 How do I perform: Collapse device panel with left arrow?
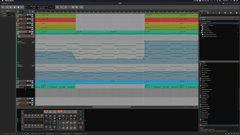tap(20, 120)
